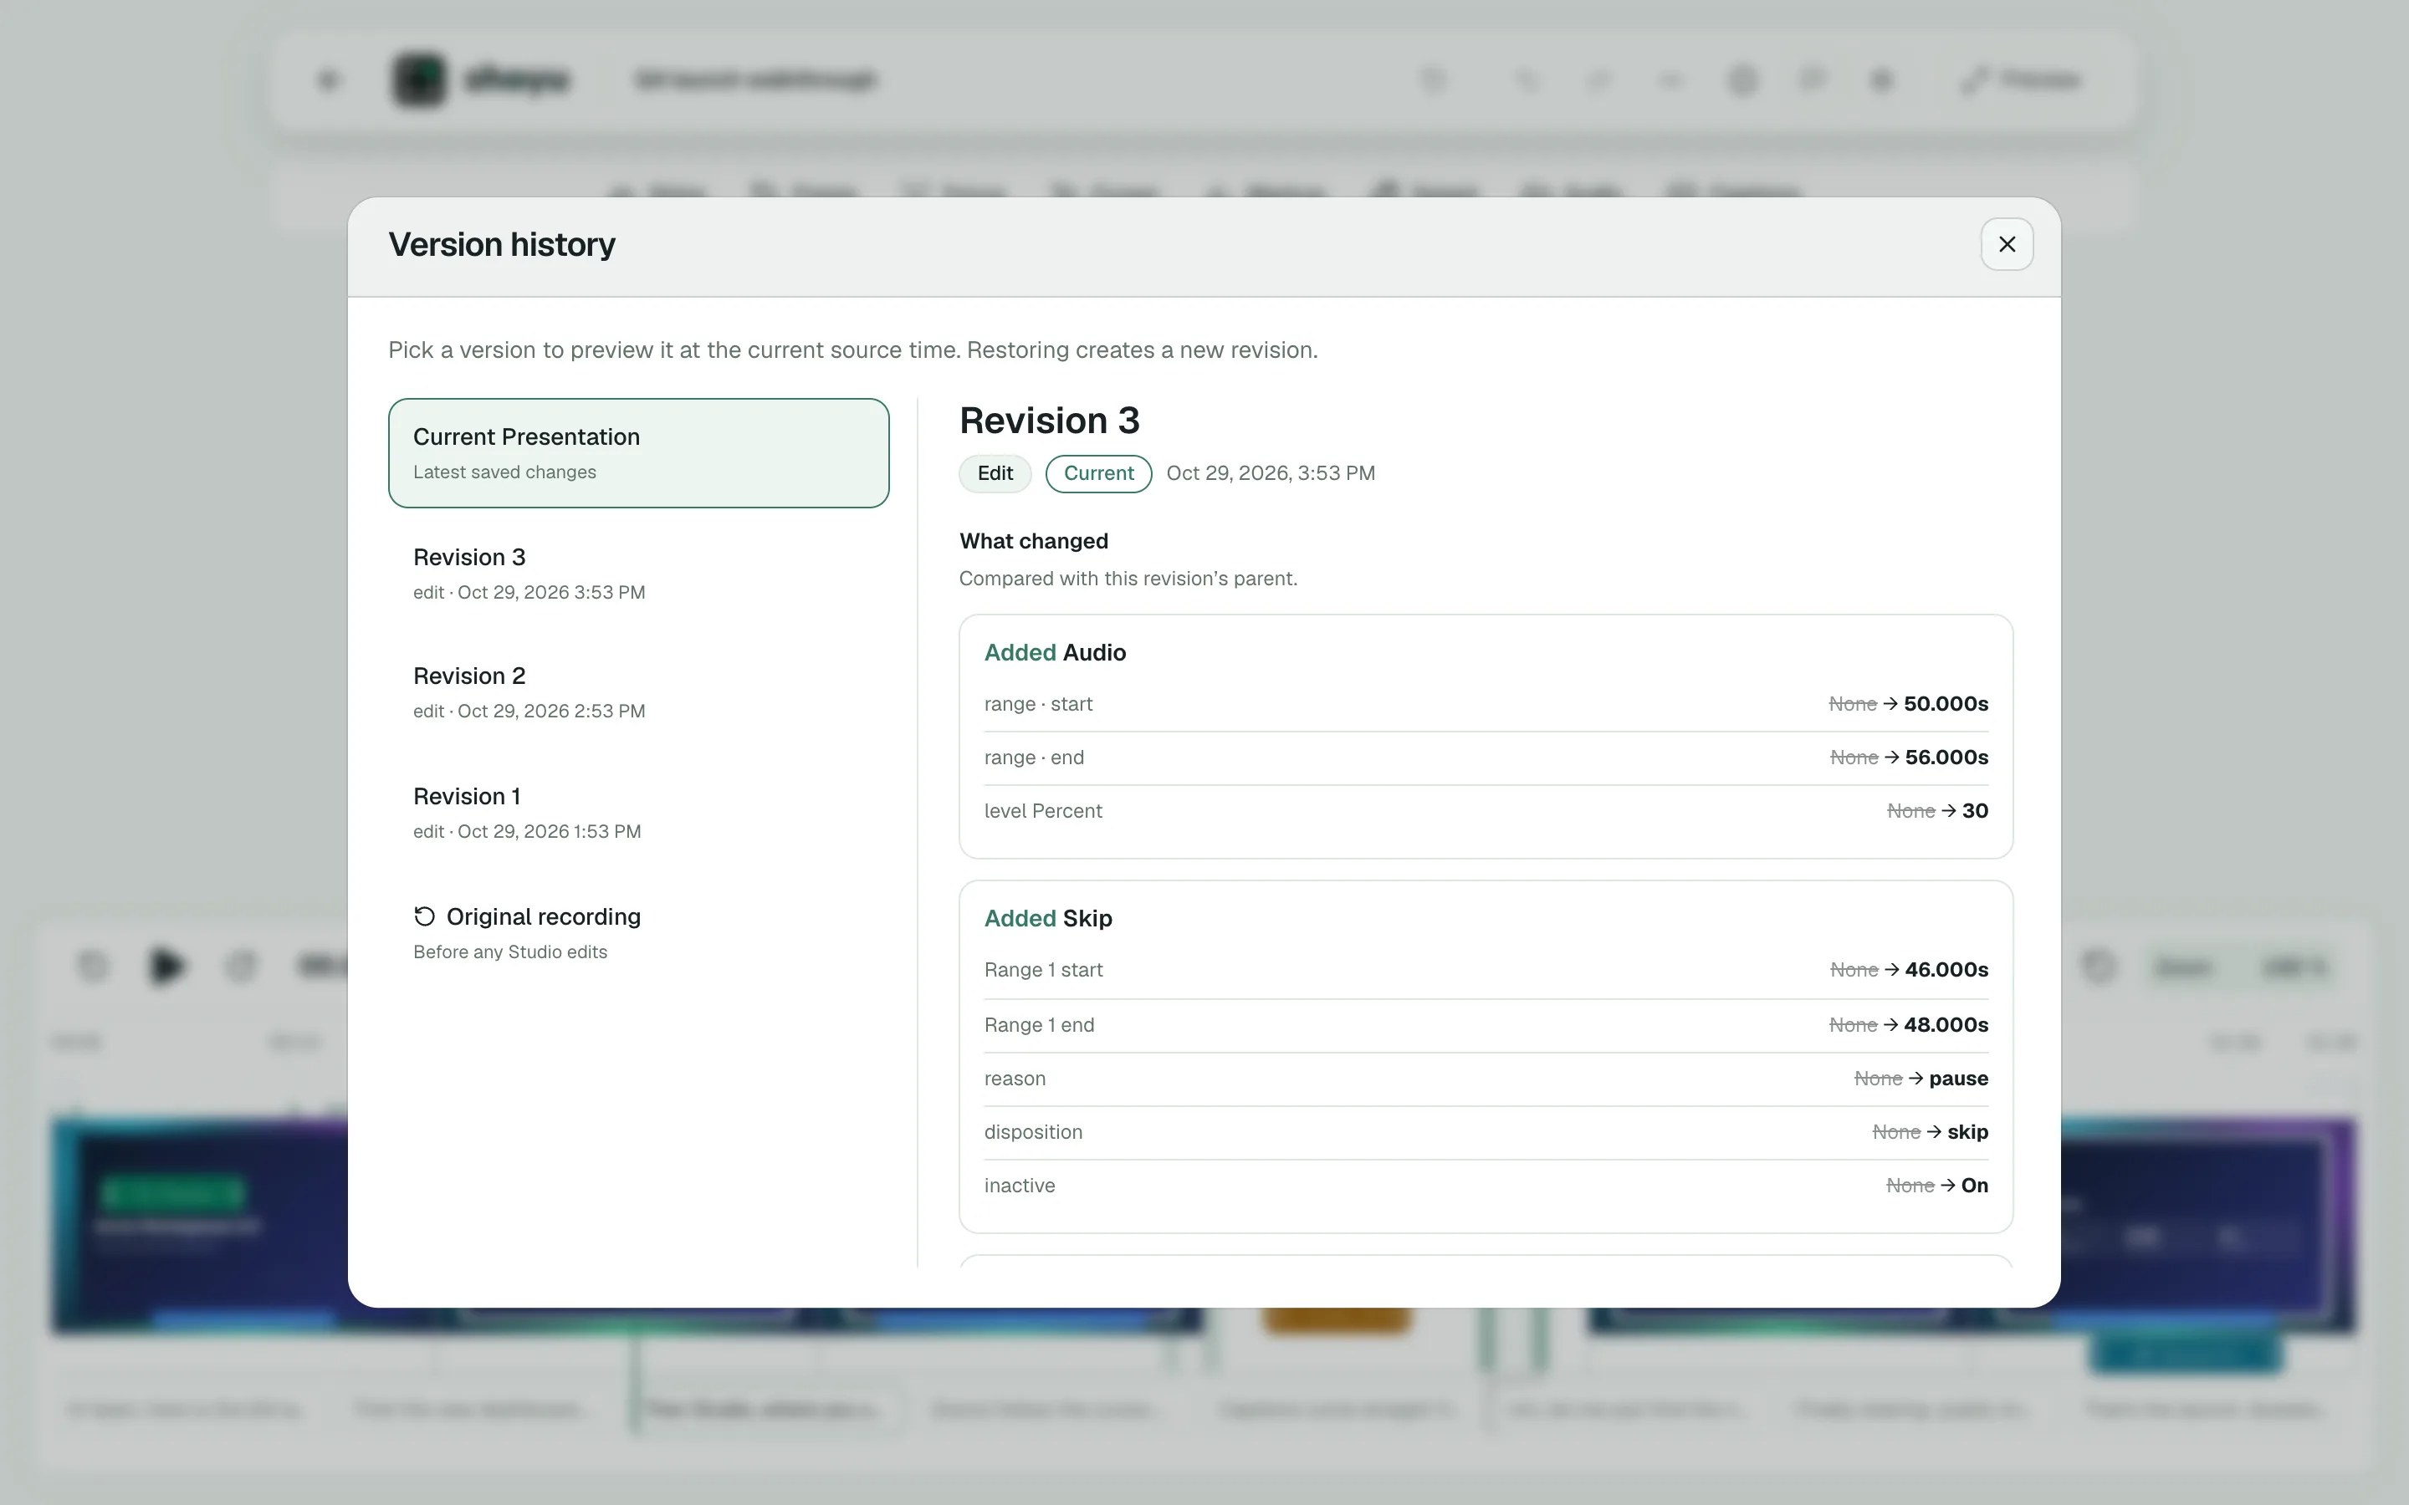The image size is (2409, 1505).
Task: Click the level Percent value 30
Action: click(x=1975, y=811)
